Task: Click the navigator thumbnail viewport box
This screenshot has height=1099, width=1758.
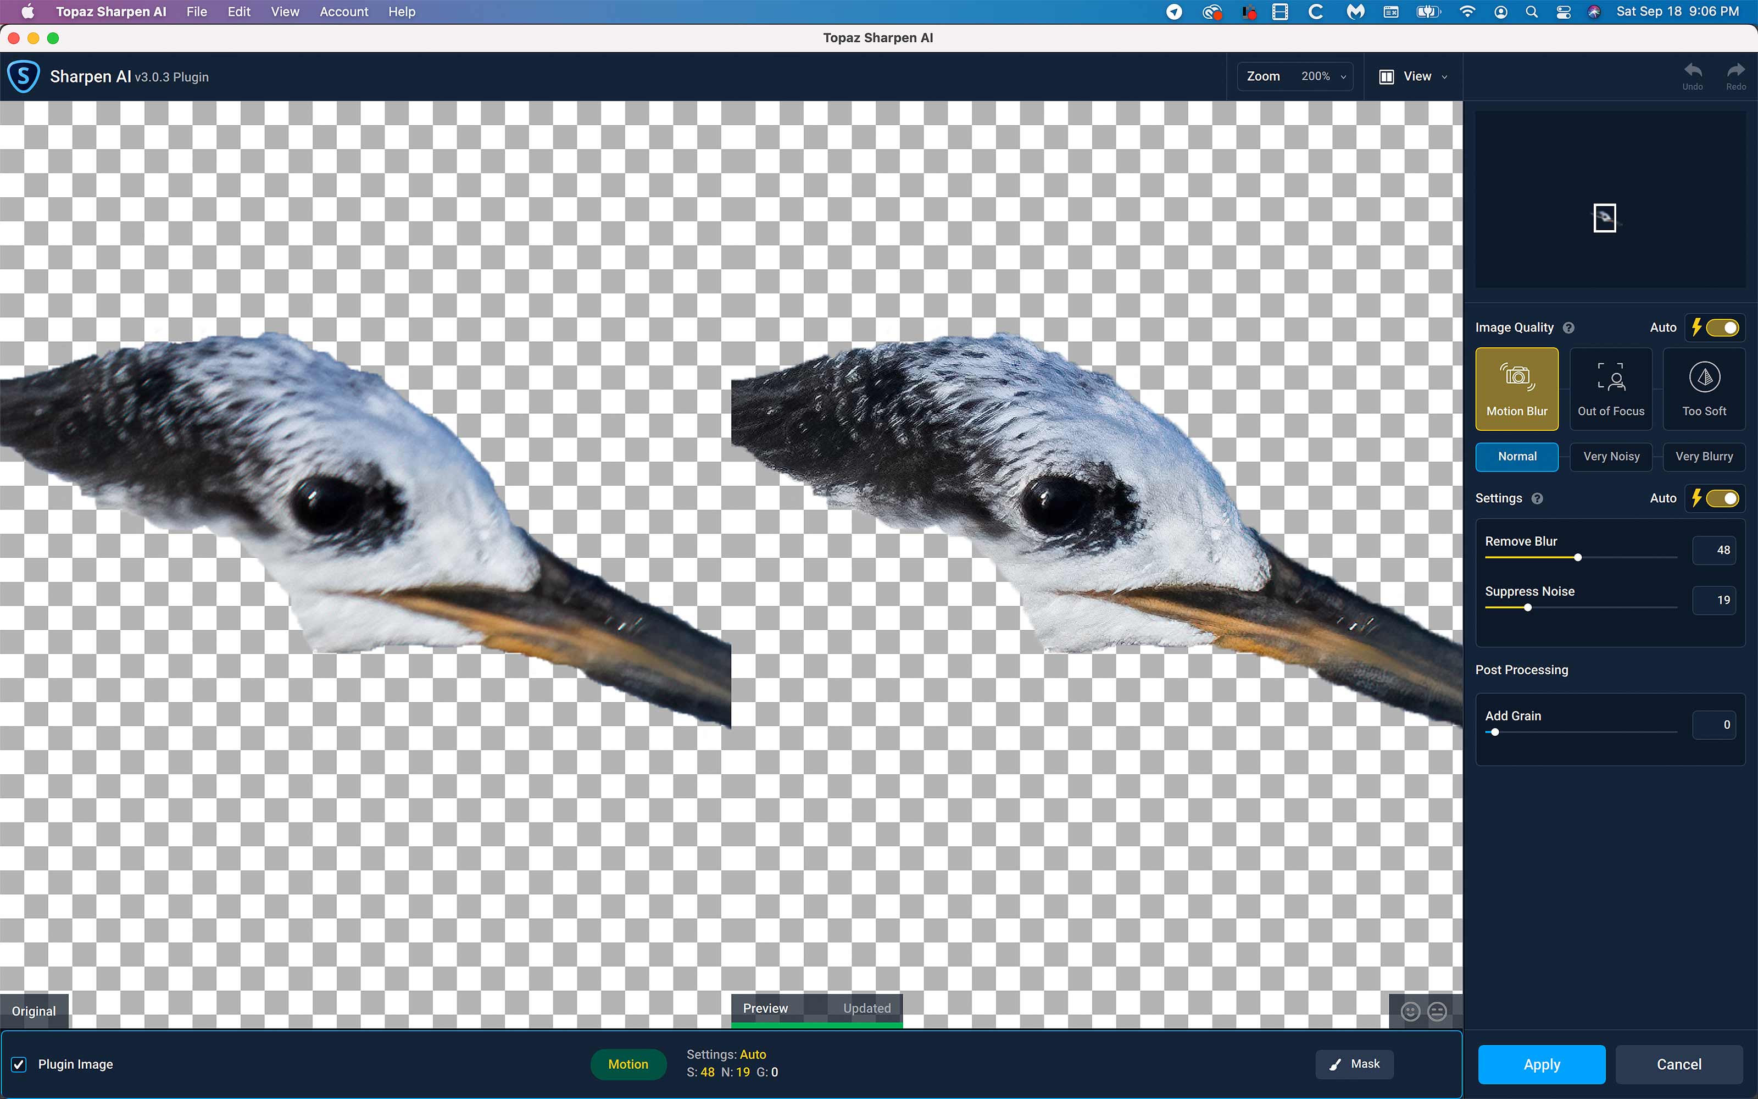Action: point(1605,218)
